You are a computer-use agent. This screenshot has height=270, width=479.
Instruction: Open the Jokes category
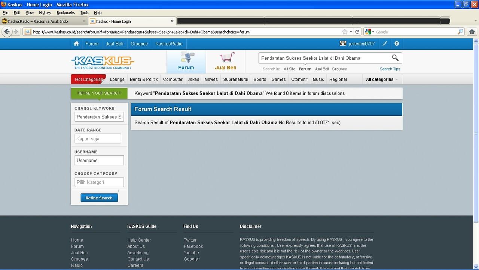click(x=193, y=79)
